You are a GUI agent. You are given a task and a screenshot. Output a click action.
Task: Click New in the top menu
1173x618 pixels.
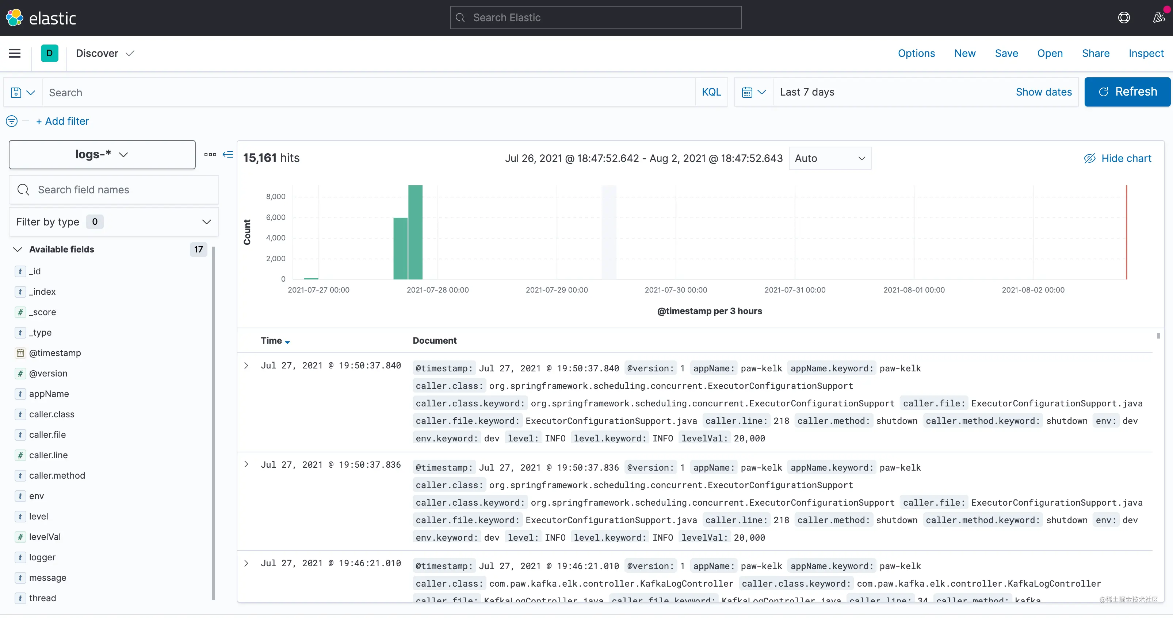click(x=965, y=53)
